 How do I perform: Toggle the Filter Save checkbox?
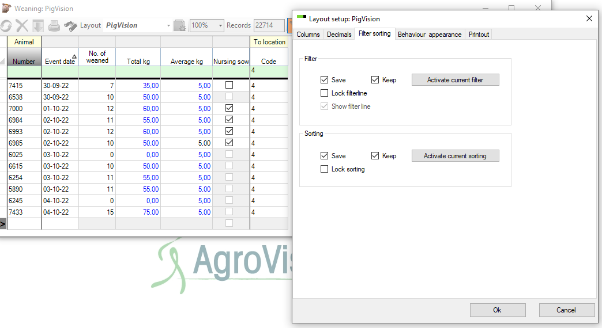325,80
